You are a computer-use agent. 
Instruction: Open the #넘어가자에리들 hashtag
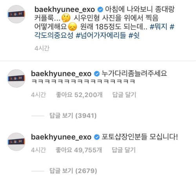101,35
